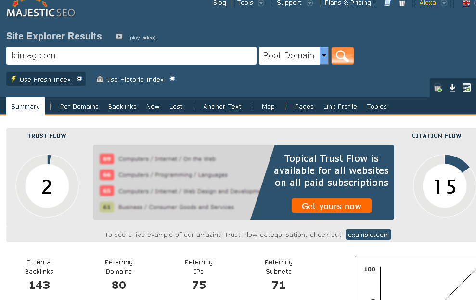Screen dimensions: 476x300
Task: Click the CITATION FLOW heading link
Action: point(437,136)
